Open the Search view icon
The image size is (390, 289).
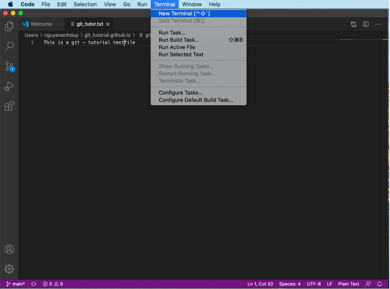point(9,46)
